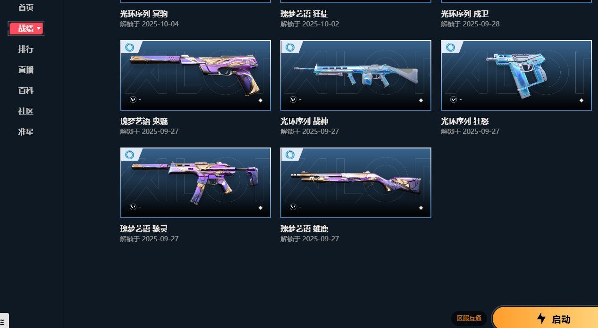
Task: Click the 启动 launch button
Action: click(545, 318)
